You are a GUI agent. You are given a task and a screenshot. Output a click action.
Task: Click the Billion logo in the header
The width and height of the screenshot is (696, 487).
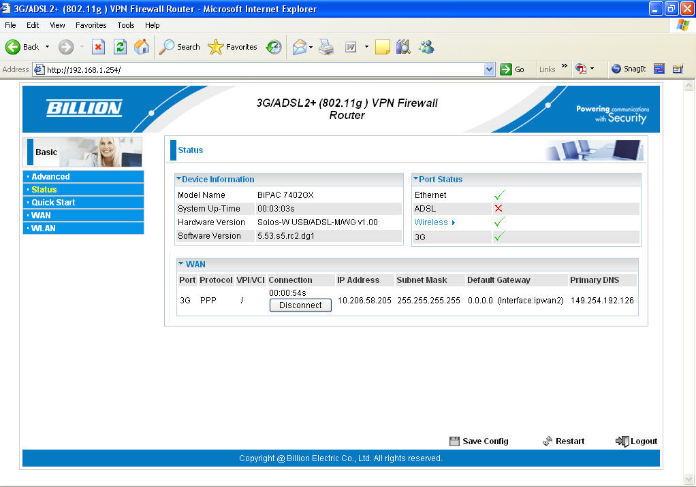coord(84,108)
